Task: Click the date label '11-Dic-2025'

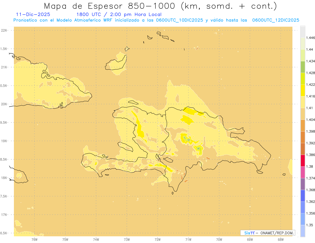Action: point(33,14)
